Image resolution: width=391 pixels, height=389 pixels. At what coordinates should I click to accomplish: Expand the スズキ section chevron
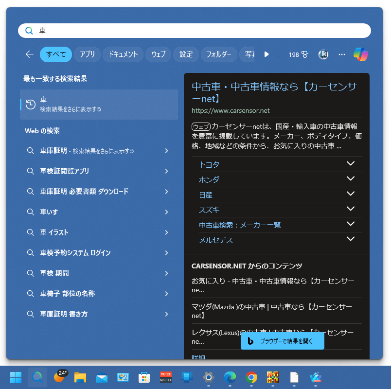coord(351,209)
